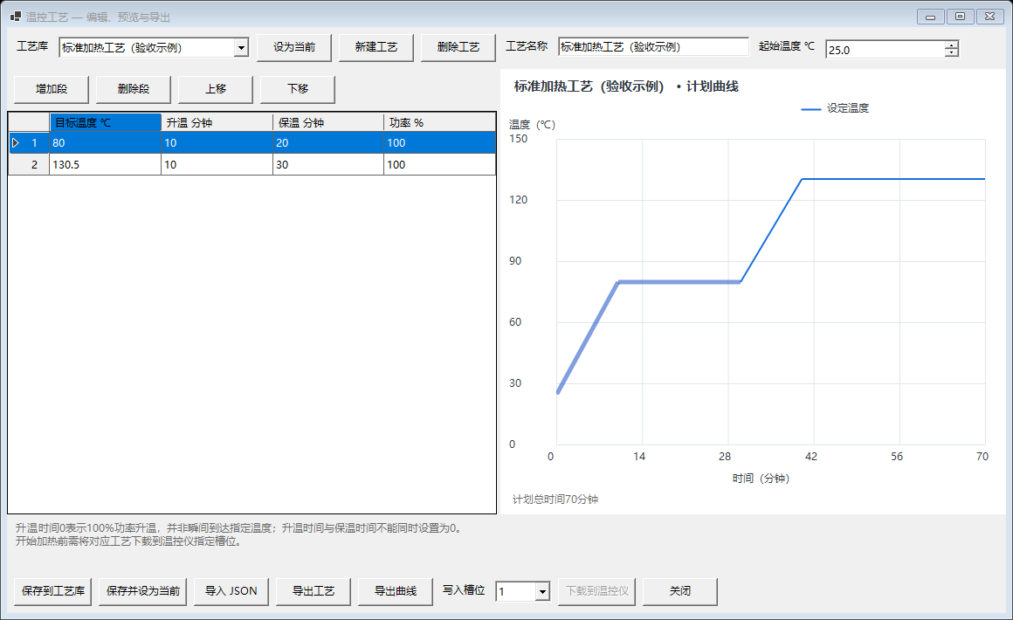Viewport: 1013px width, 620px height.
Task: Click the 升温 分钟 column header
Action: tap(217, 123)
